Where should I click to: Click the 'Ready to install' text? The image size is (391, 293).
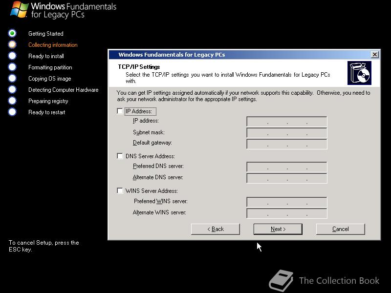coord(46,56)
